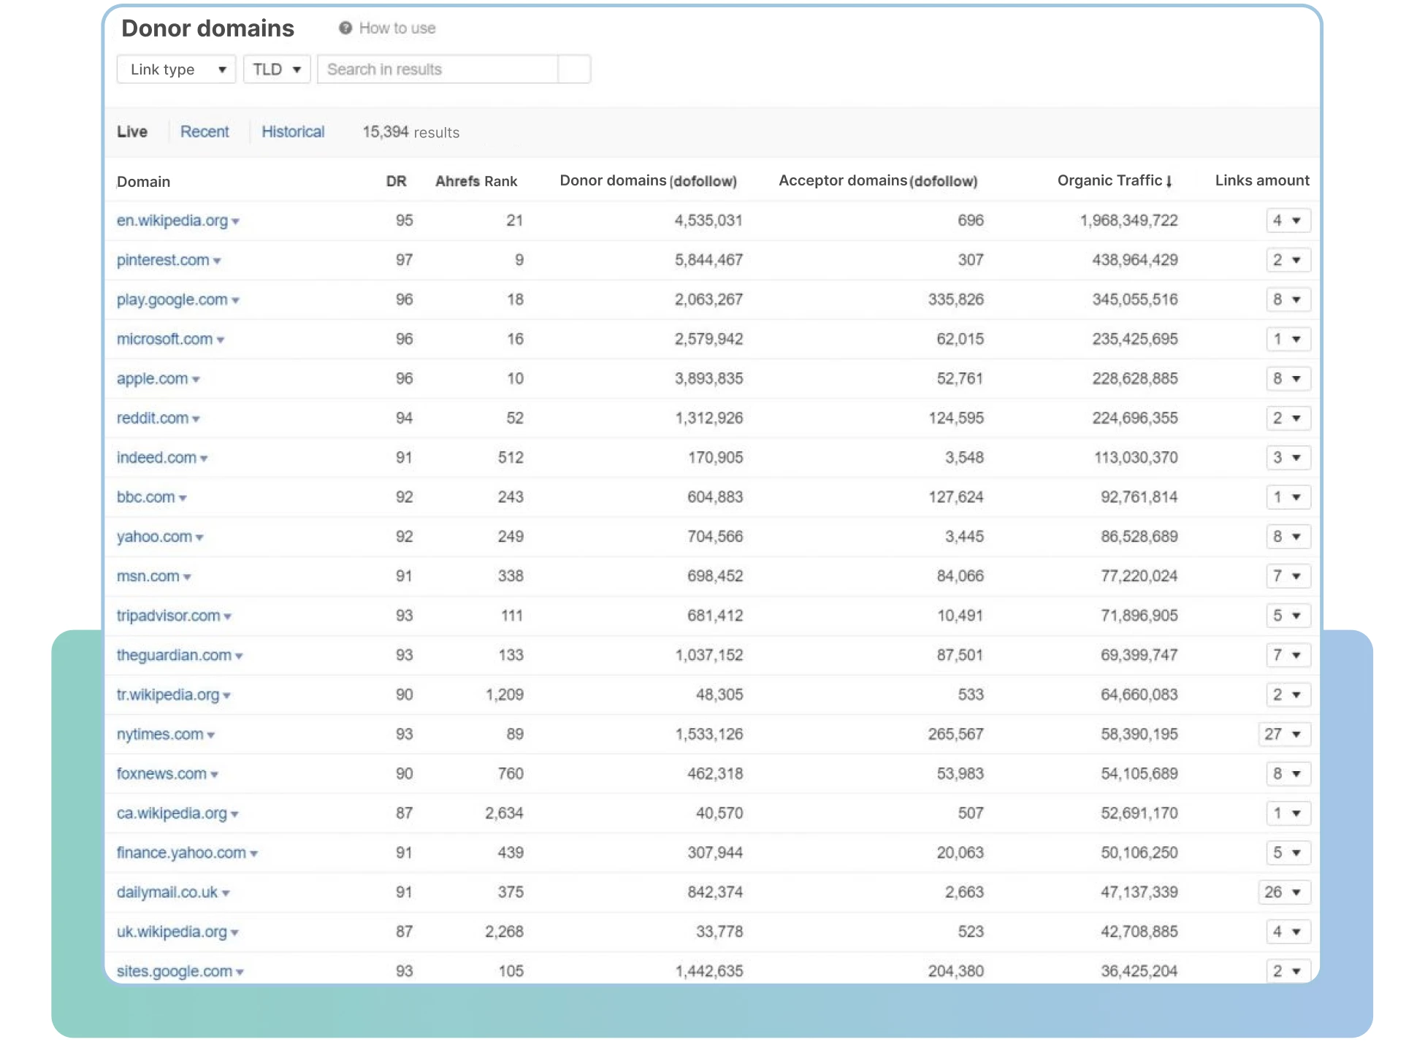Focus the Search in results field

pyautogui.click(x=438, y=69)
